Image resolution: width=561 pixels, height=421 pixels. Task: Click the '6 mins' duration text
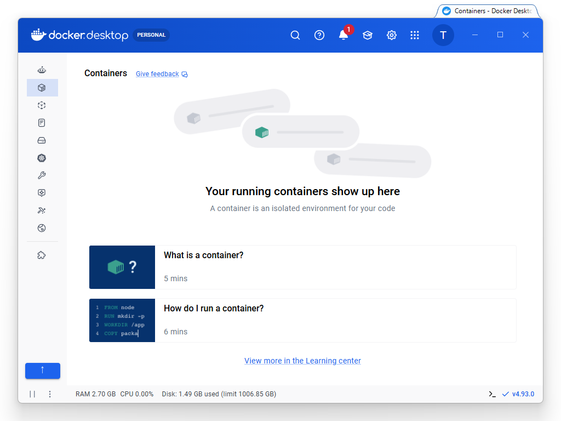[176, 332]
